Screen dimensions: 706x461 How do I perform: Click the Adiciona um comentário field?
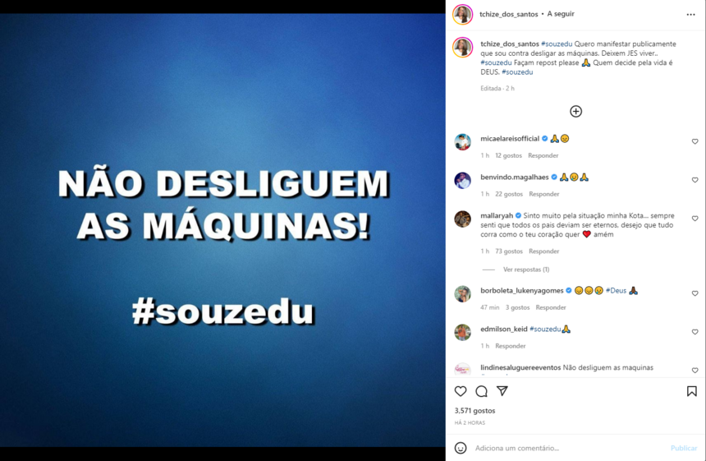pos(567,448)
